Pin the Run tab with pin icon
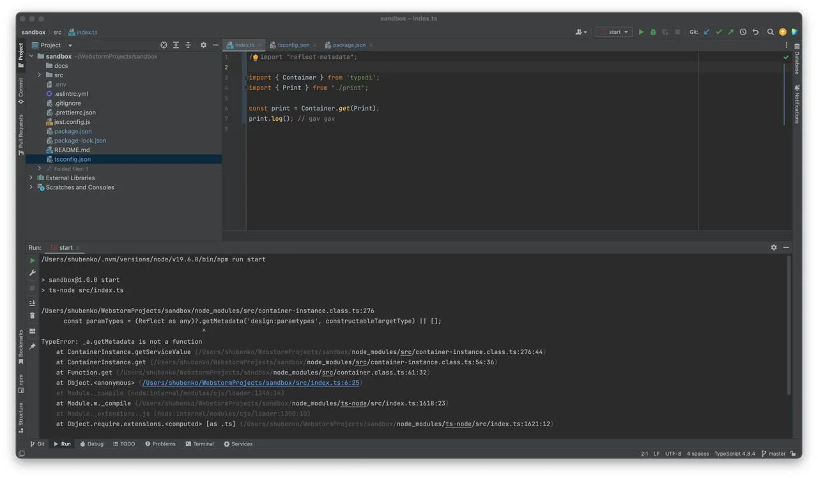The height and width of the screenshot is (478, 818). tap(33, 346)
